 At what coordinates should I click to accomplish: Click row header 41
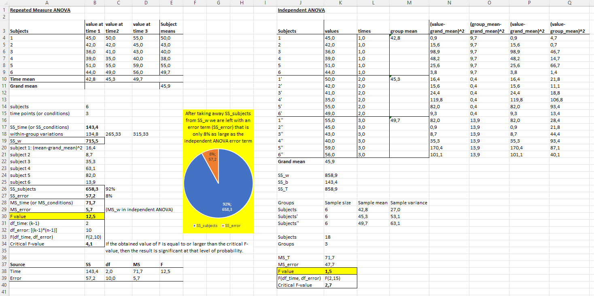click(x=4, y=292)
